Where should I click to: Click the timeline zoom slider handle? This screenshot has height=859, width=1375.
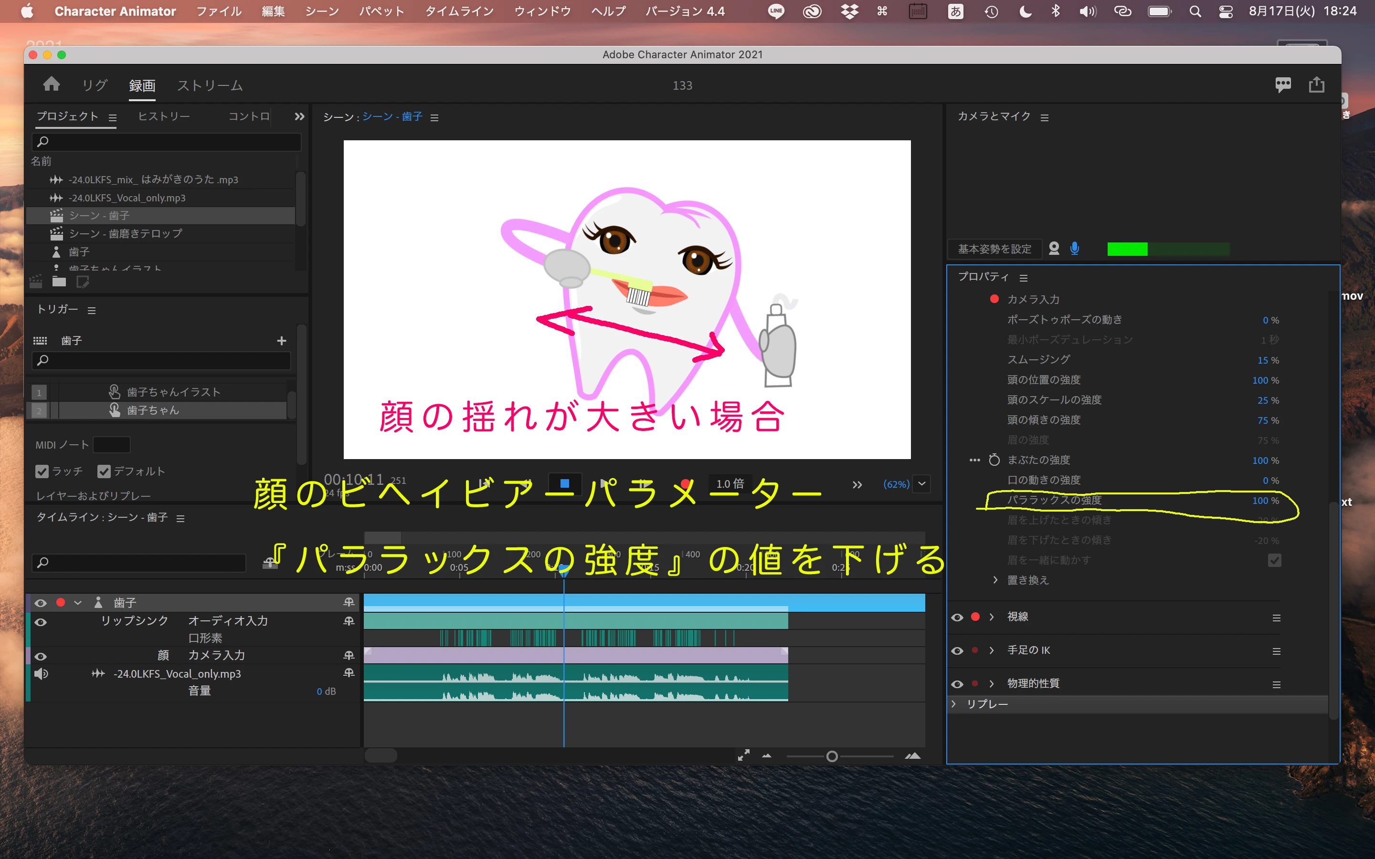coord(832,756)
